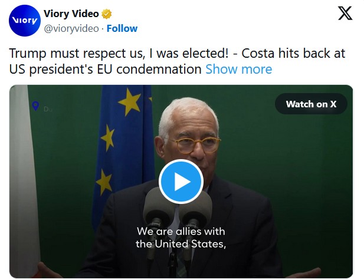The image size is (364, 280).
Task: Click the subtitle "We are allies with"
Action: pyautogui.click(x=181, y=232)
